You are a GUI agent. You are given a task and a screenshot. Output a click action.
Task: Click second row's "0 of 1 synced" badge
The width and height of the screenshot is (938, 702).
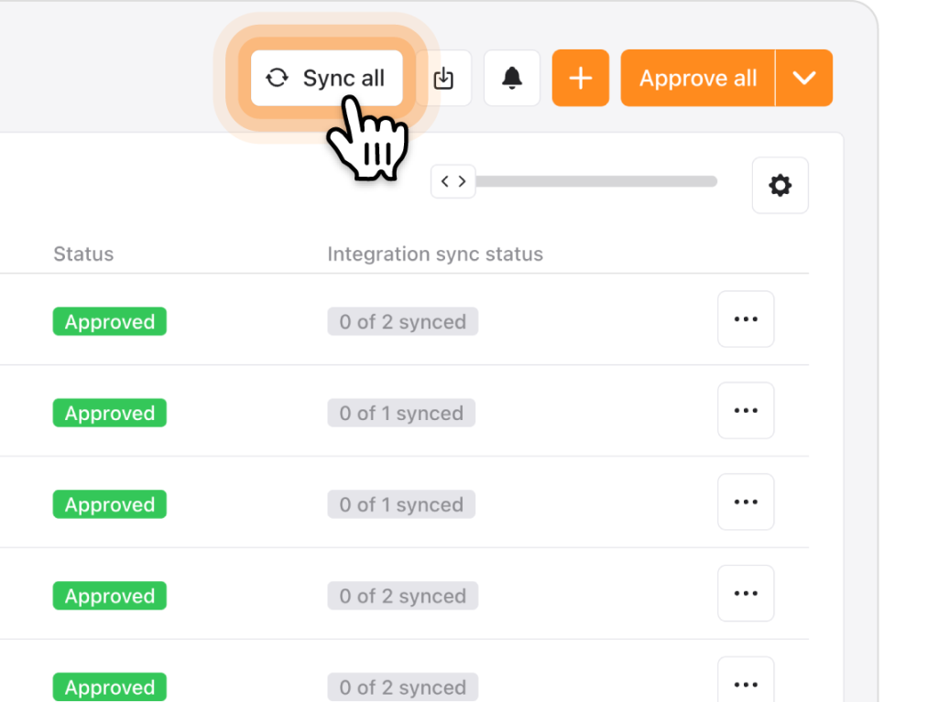click(401, 414)
